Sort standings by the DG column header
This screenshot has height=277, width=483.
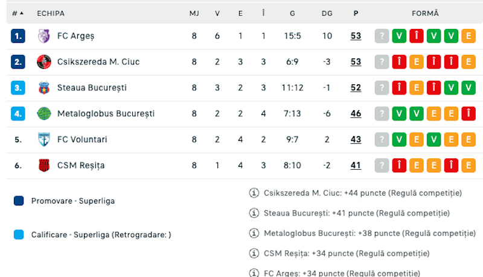coord(327,13)
